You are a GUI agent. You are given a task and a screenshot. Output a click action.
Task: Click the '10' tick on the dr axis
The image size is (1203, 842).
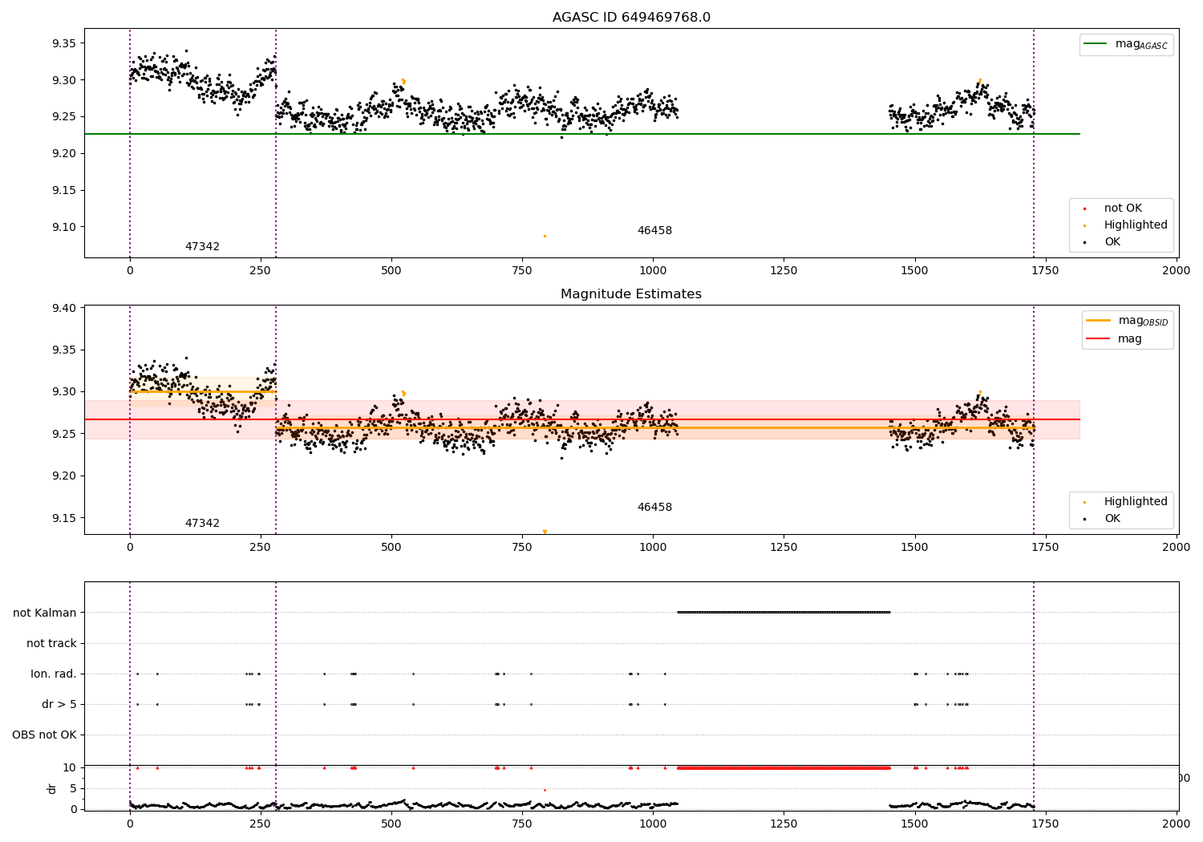click(x=70, y=767)
